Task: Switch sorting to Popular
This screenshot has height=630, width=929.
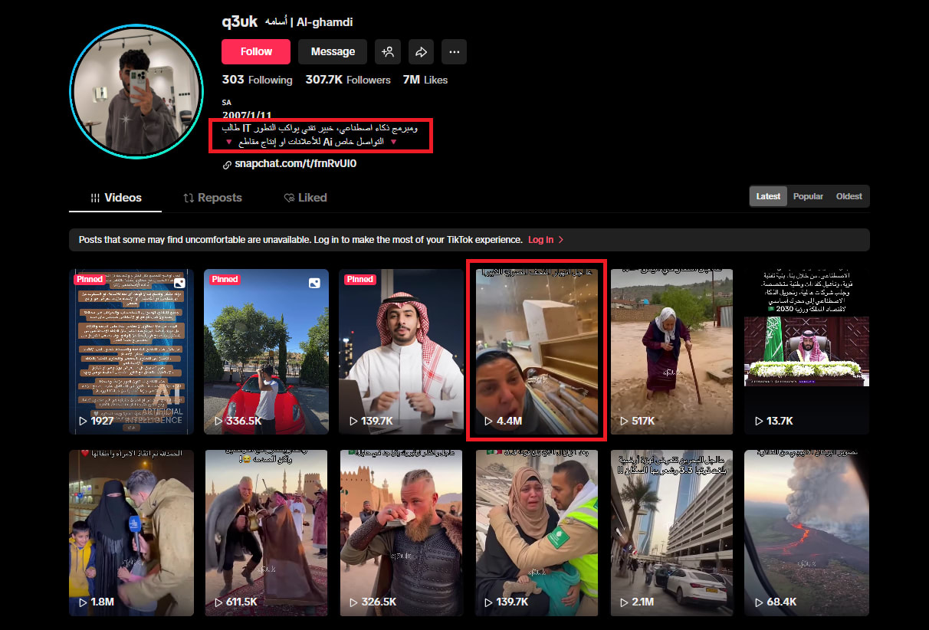Action: click(808, 196)
